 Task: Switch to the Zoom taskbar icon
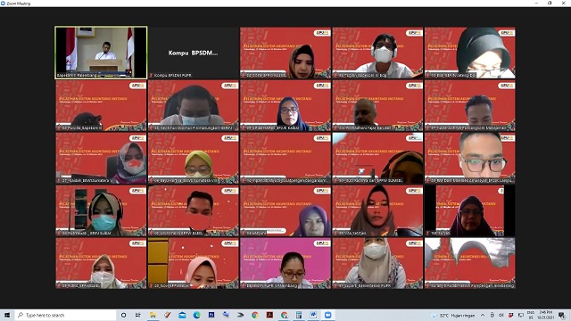(x=327, y=315)
